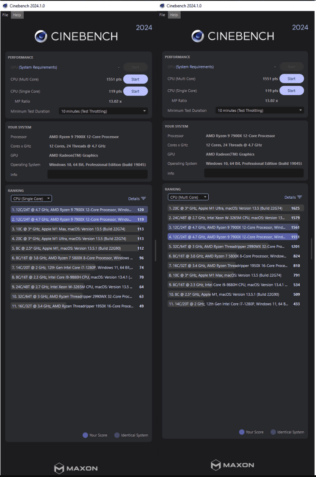The width and height of the screenshot is (316, 477).
Task: Expand Minimum Test Duration dropdown in left window
Action: 103,111
